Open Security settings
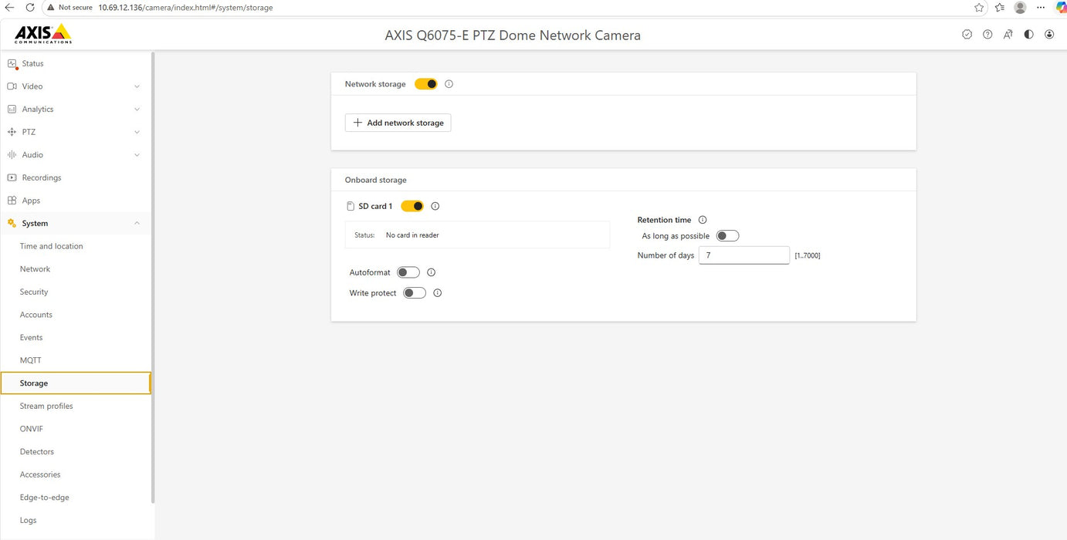The width and height of the screenshot is (1067, 540). pos(76,292)
